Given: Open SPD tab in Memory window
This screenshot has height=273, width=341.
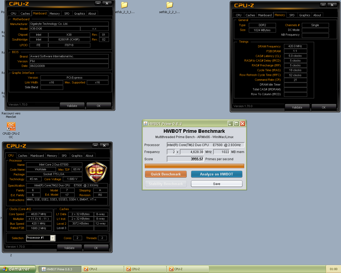Looking at the screenshot, I should pyautogui.click(x=292, y=15).
